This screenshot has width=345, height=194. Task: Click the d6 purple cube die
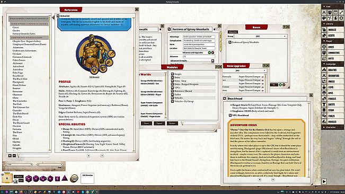click(57, 179)
